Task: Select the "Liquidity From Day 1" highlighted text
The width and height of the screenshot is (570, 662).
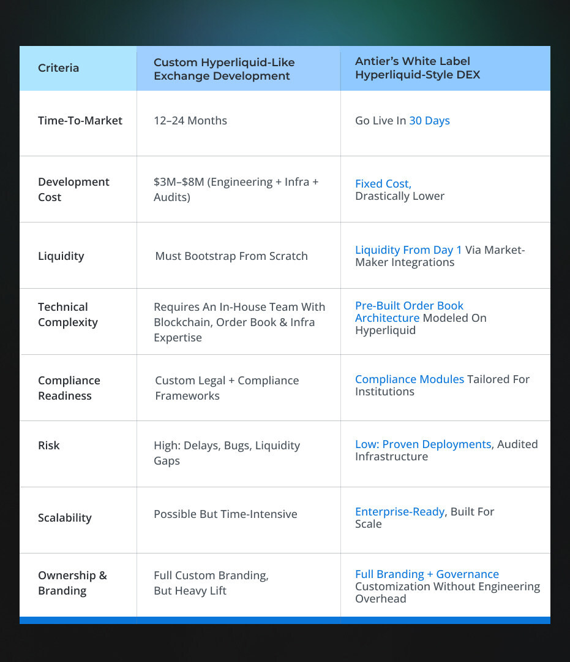Action: click(x=408, y=250)
